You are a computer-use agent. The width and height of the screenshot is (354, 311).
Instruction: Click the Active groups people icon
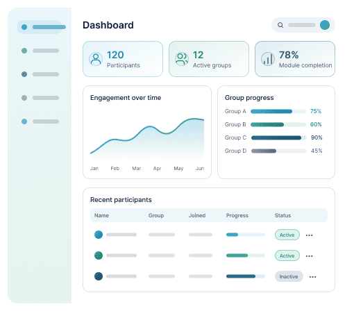pos(182,59)
